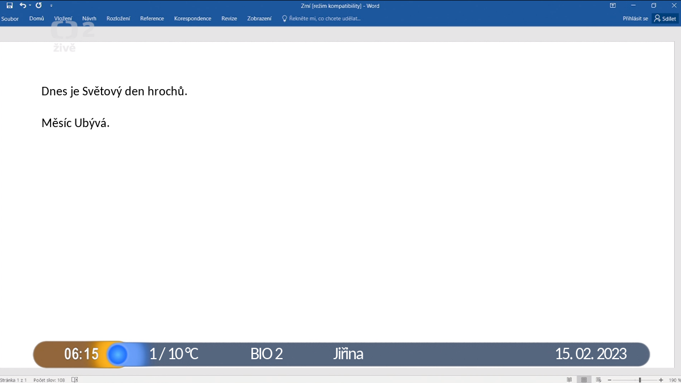Customize the Quick Access Toolbar
This screenshot has width=681, height=383.
pyautogui.click(x=52, y=6)
